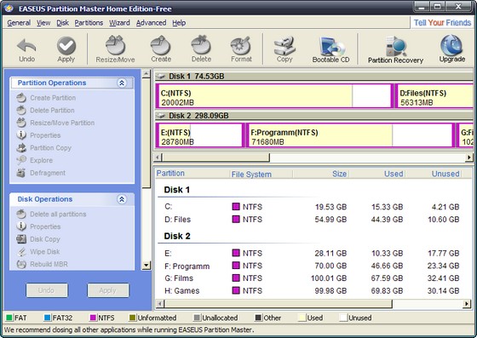The height and width of the screenshot is (338, 477).
Task: Select Wipe Disk in sidebar
Action: click(x=38, y=252)
